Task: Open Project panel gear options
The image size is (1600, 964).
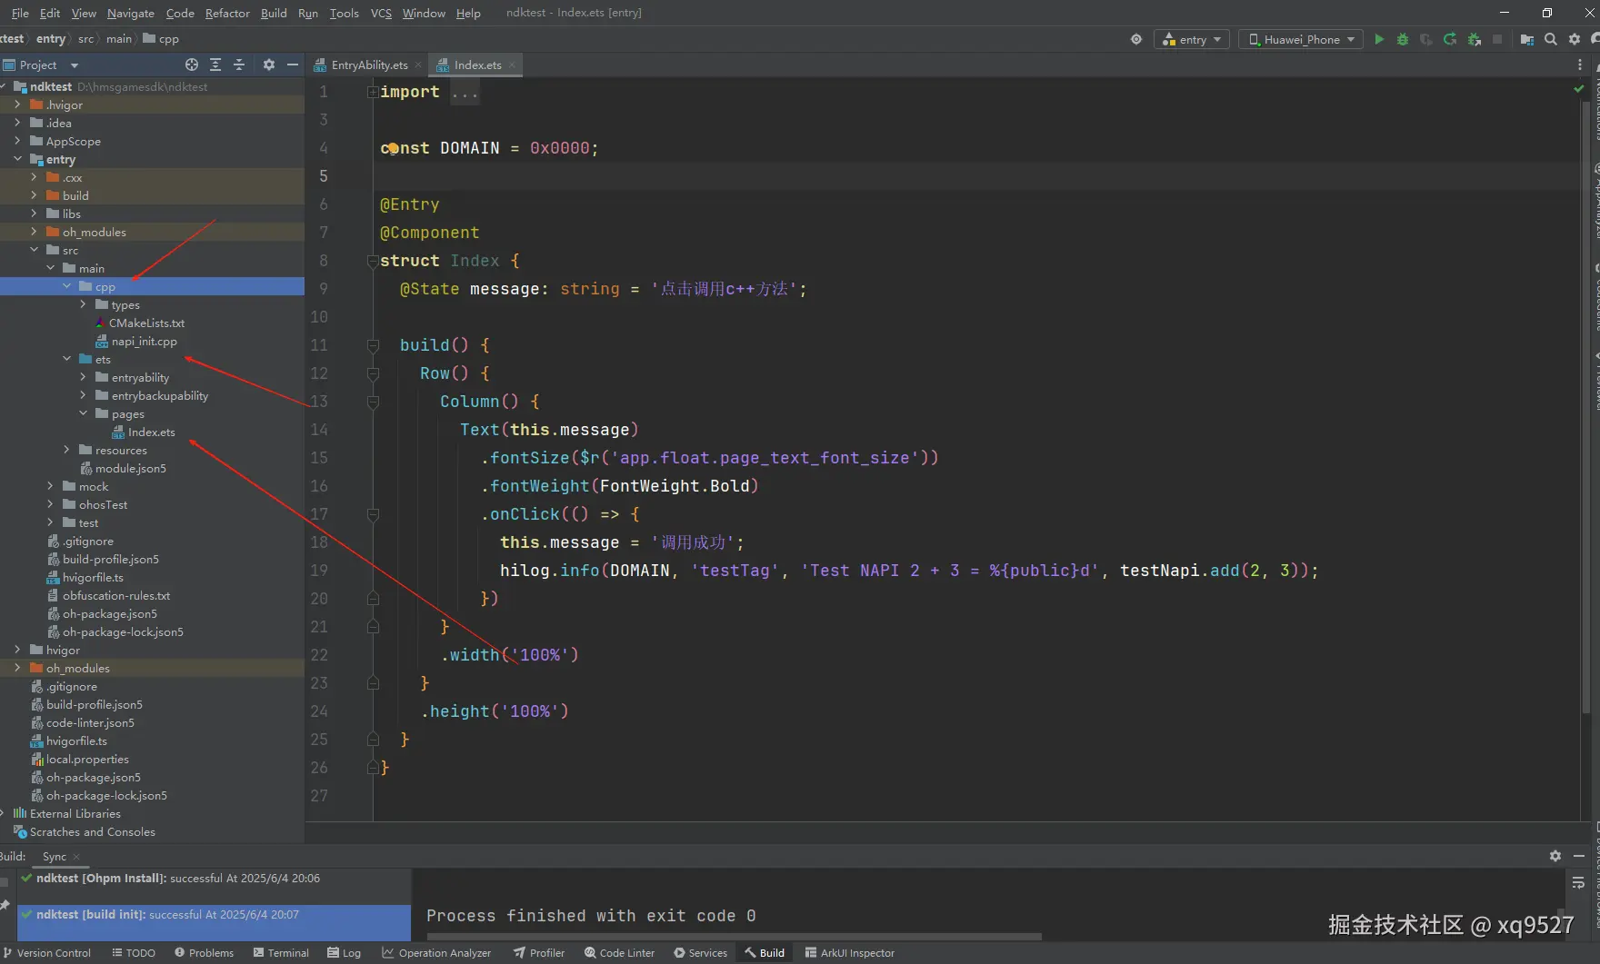Action: click(268, 65)
